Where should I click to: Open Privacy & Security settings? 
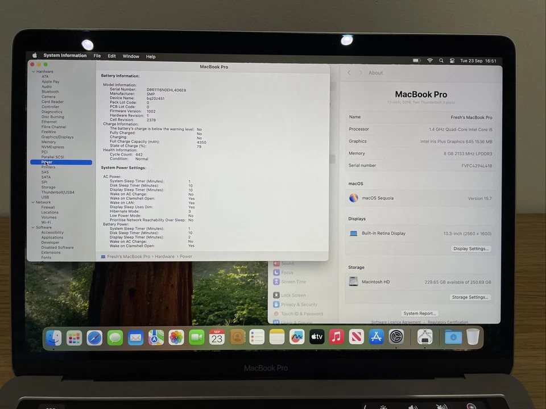pyautogui.click(x=295, y=304)
